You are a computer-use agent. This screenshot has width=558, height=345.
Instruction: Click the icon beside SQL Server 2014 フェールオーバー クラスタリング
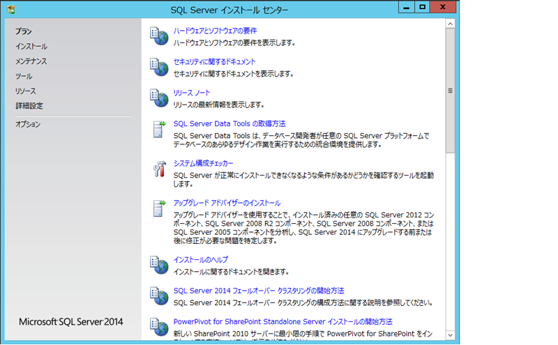tap(159, 296)
